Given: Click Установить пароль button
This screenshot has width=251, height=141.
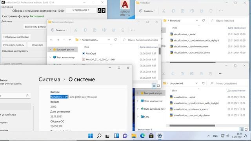Looking at the screenshot, I should tap(13, 45).
